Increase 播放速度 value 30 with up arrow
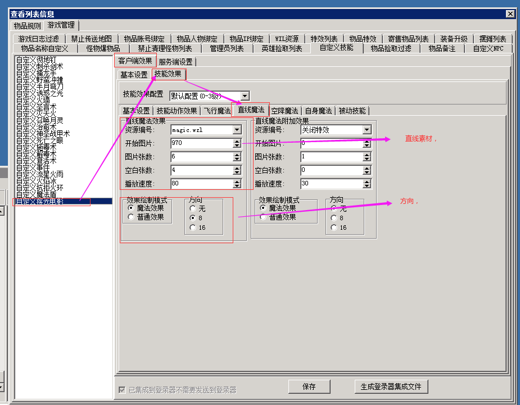The width and height of the screenshot is (520, 405). click(x=367, y=181)
